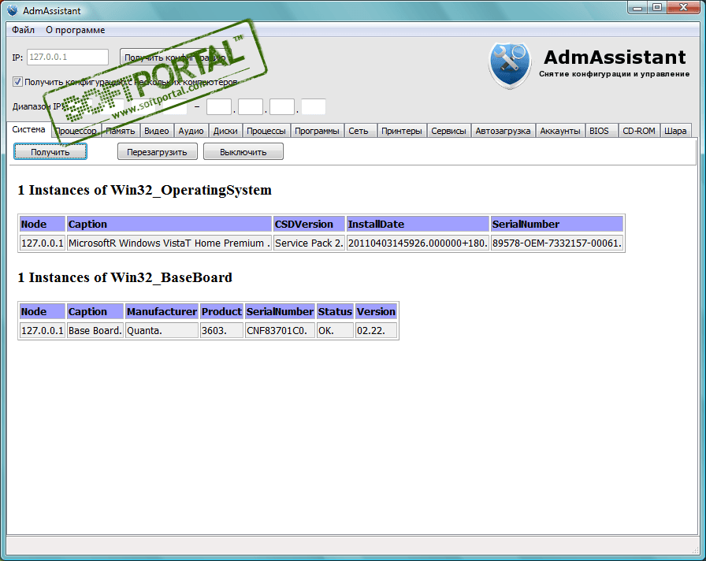Click the Выключить button
Screen dimensions: 706x561
coord(243,152)
